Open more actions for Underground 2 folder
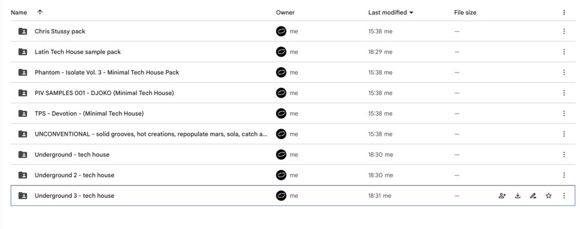The height and width of the screenshot is (229, 580). [564, 175]
